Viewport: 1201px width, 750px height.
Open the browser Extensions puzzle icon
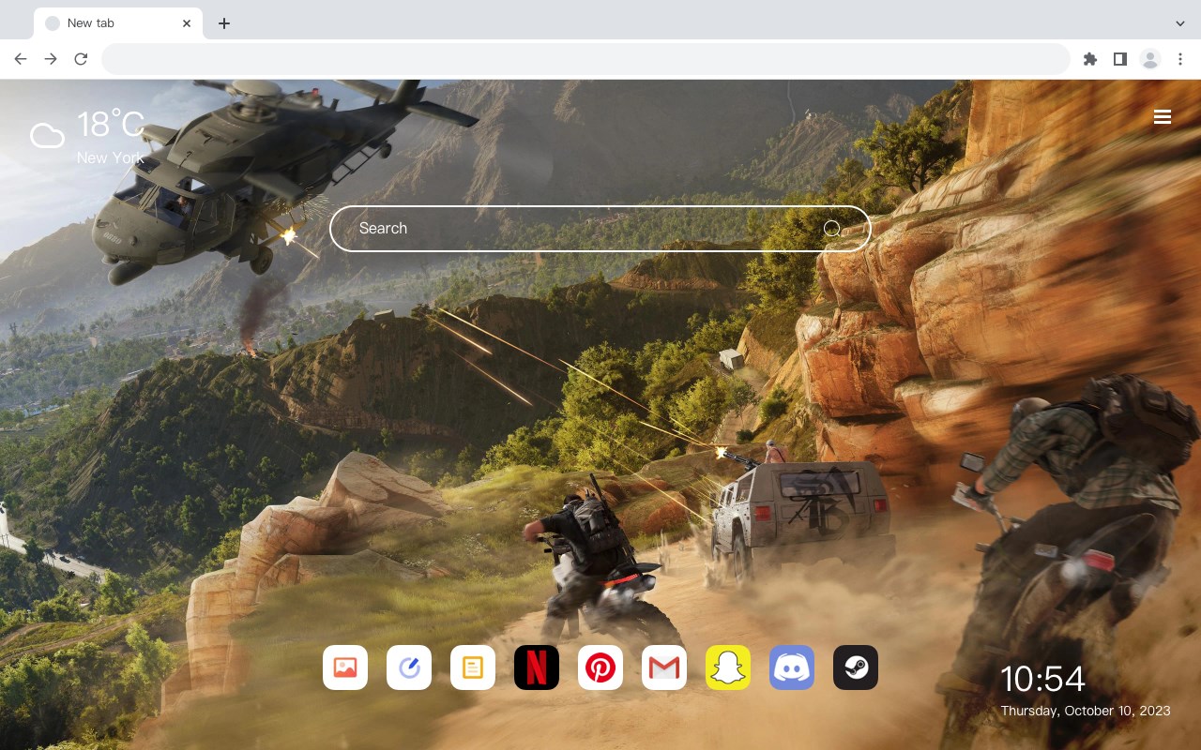1089,59
